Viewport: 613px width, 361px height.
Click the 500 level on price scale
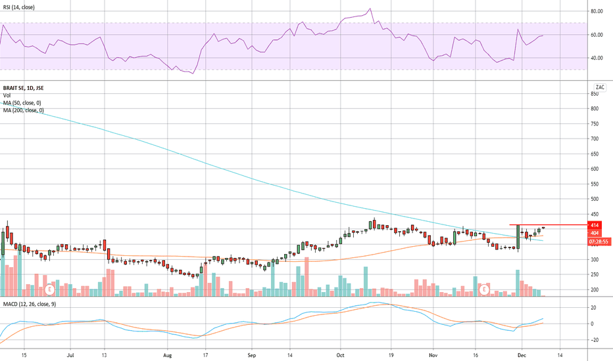click(x=595, y=199)
